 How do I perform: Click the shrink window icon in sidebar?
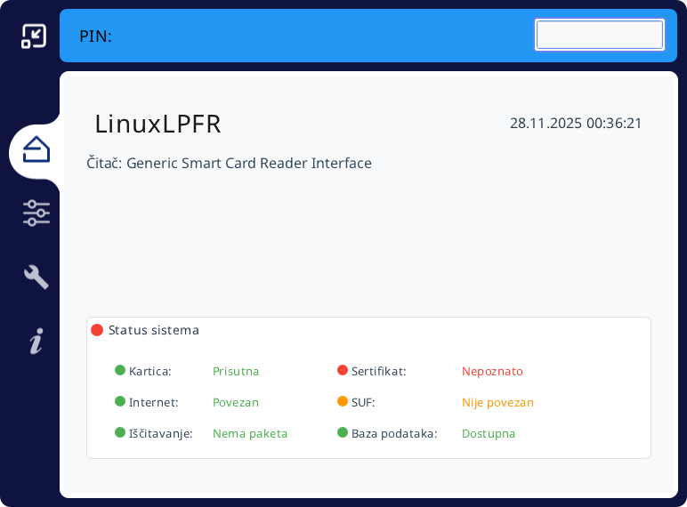click(x=34, y=36)
